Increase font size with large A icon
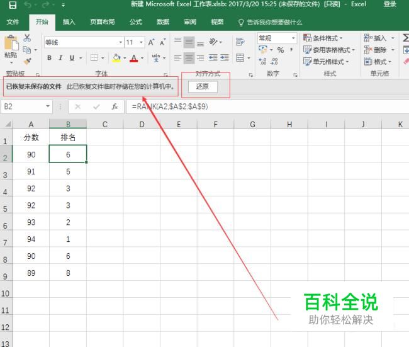This screenshot has height=347, width=409. click(151, 42)
